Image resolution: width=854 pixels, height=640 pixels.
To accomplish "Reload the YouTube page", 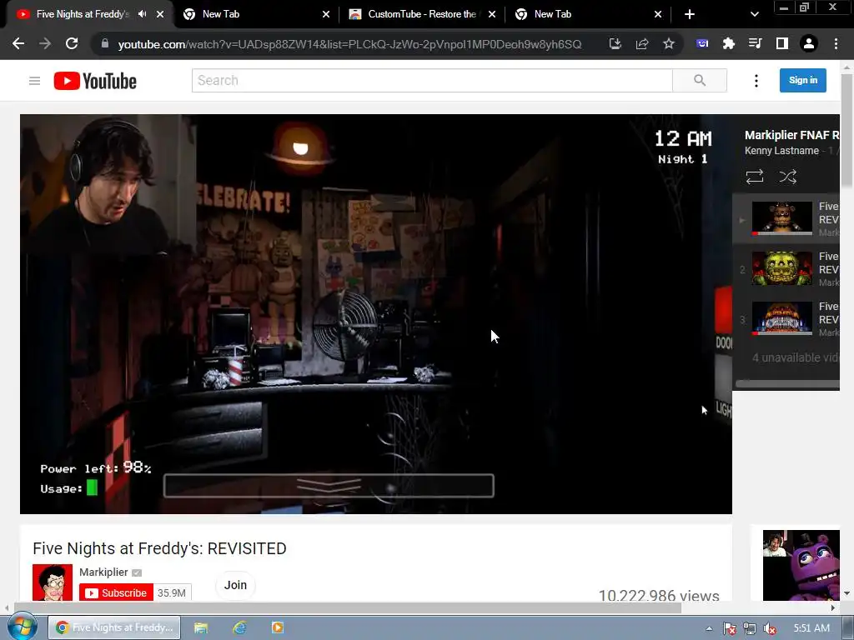I will (x=72, y=43).
